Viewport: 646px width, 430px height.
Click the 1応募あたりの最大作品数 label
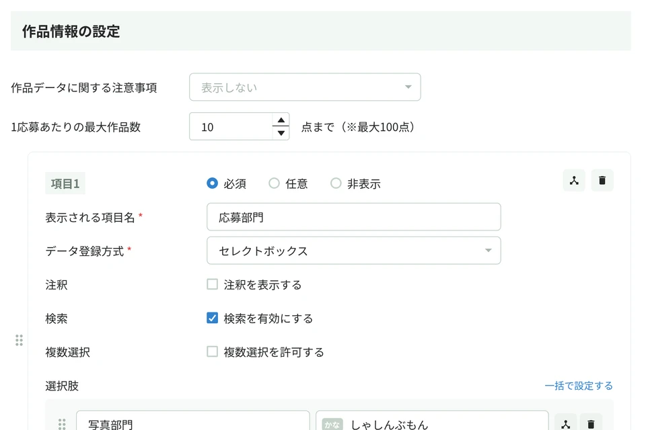pos(76,127)
